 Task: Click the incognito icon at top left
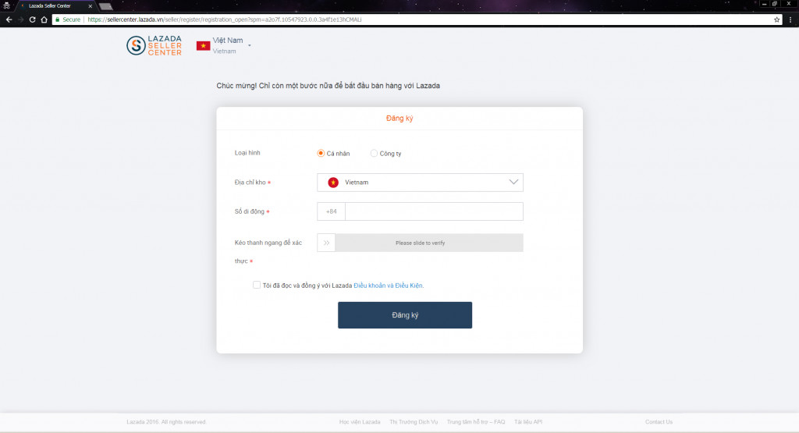coord(6,5)
